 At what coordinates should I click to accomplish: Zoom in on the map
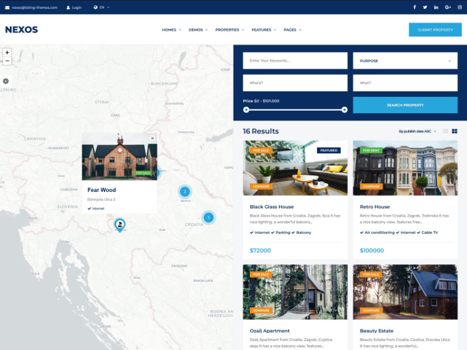pyautogui.click(x=7, y=52)
